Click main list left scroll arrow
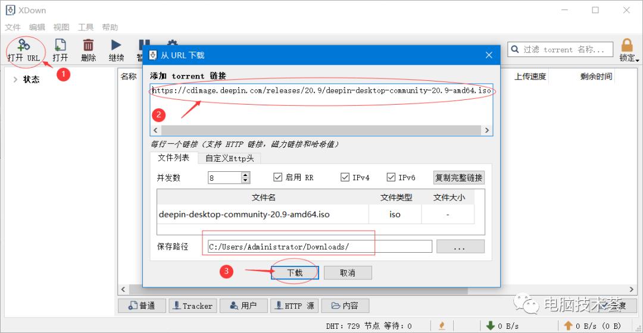The image size is (643, 333). [x=123, y=290]
